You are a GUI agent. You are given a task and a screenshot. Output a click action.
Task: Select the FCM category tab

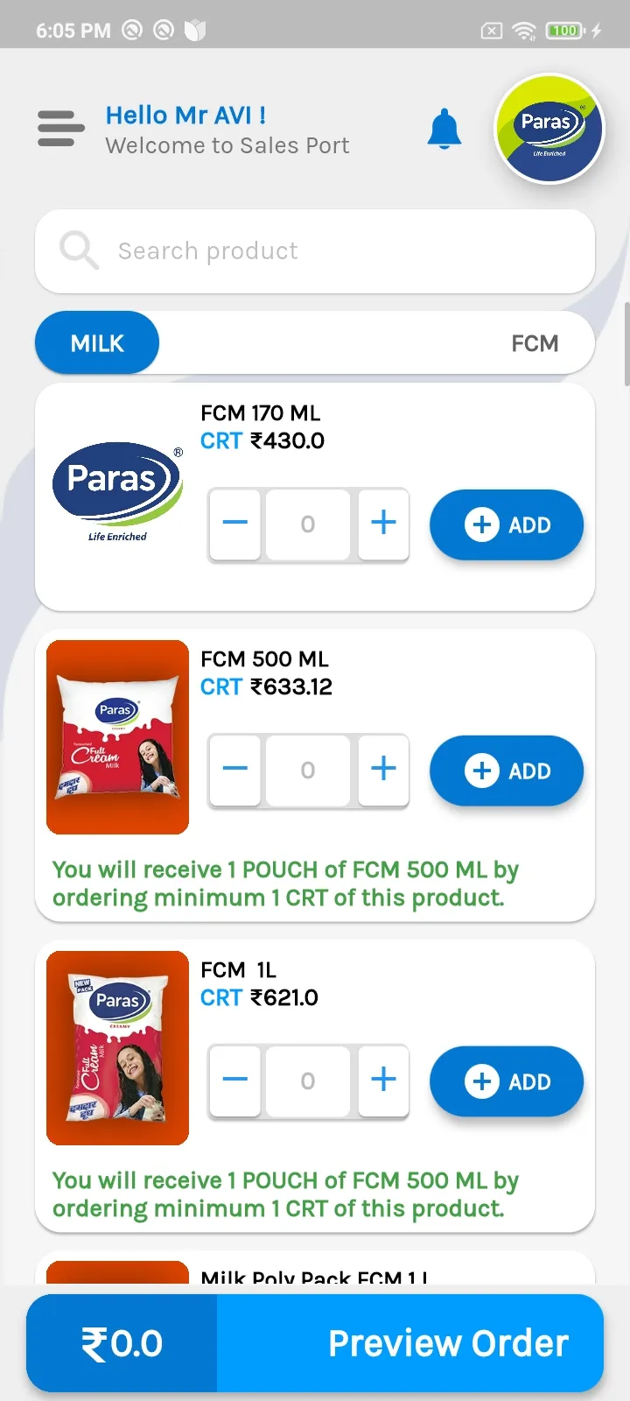535,343
